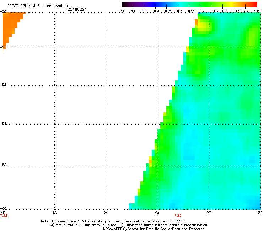Click the -0.15 color scale label

coord(213,11)
